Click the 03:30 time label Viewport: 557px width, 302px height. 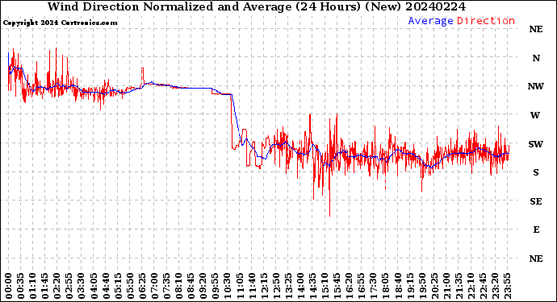(x=82, y=286)
